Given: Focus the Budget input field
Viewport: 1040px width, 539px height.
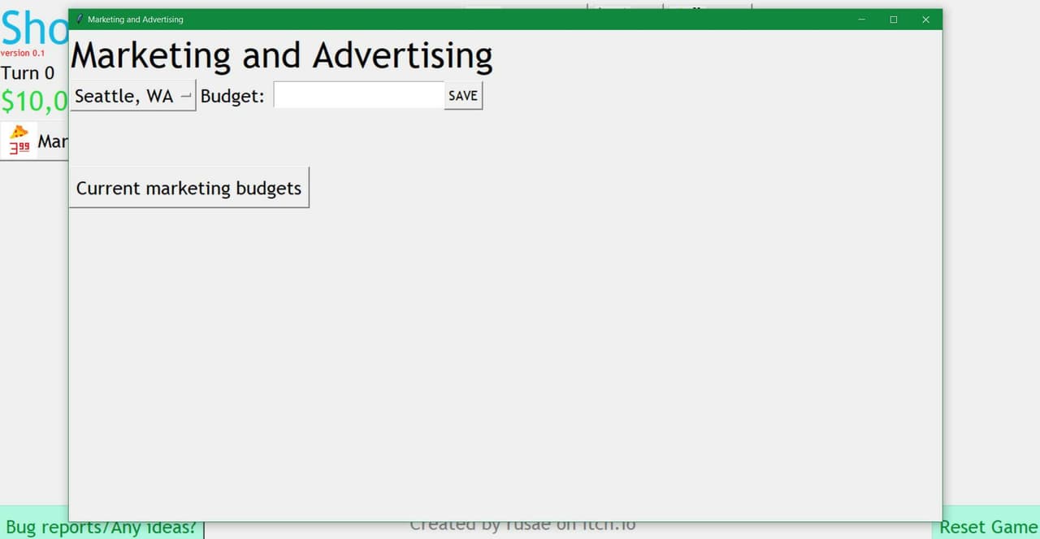Looking at the screenshot, I should (358, 95).
